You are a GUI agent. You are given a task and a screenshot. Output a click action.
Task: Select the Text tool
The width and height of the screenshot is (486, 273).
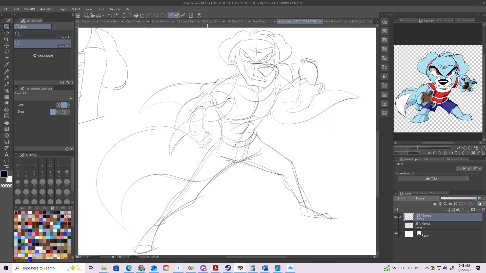pos(7,154)
